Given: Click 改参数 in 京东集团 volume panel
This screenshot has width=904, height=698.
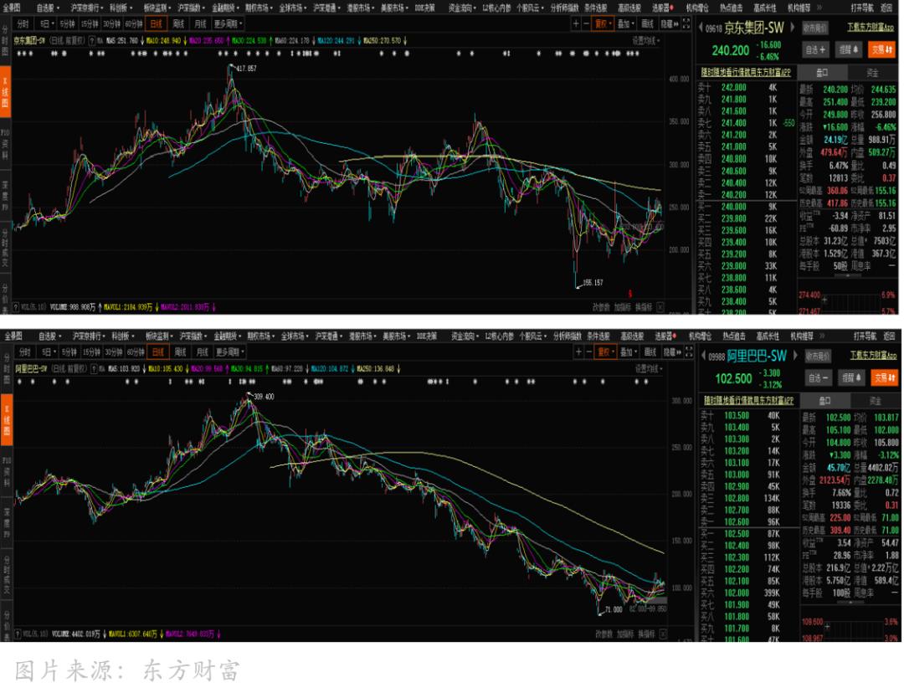Looking at the screenshot, I should [x=601, y=307].
